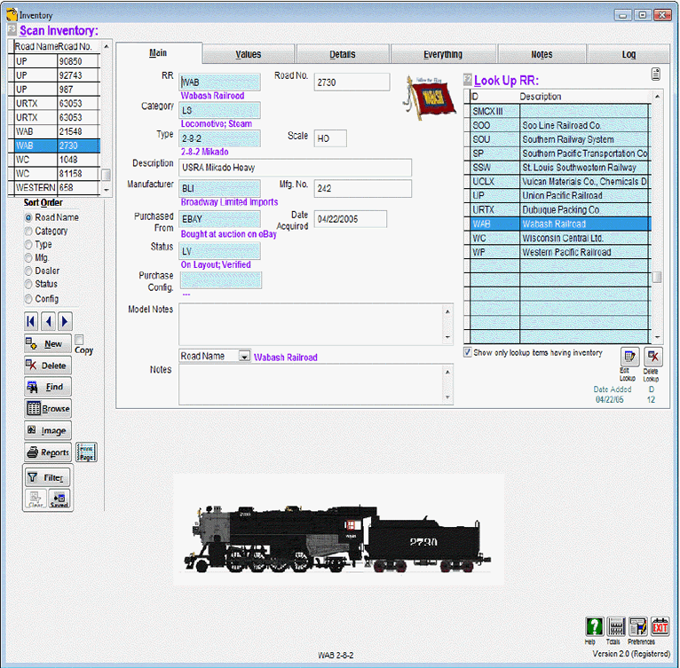Jump to first record arrow

(31, 321)
